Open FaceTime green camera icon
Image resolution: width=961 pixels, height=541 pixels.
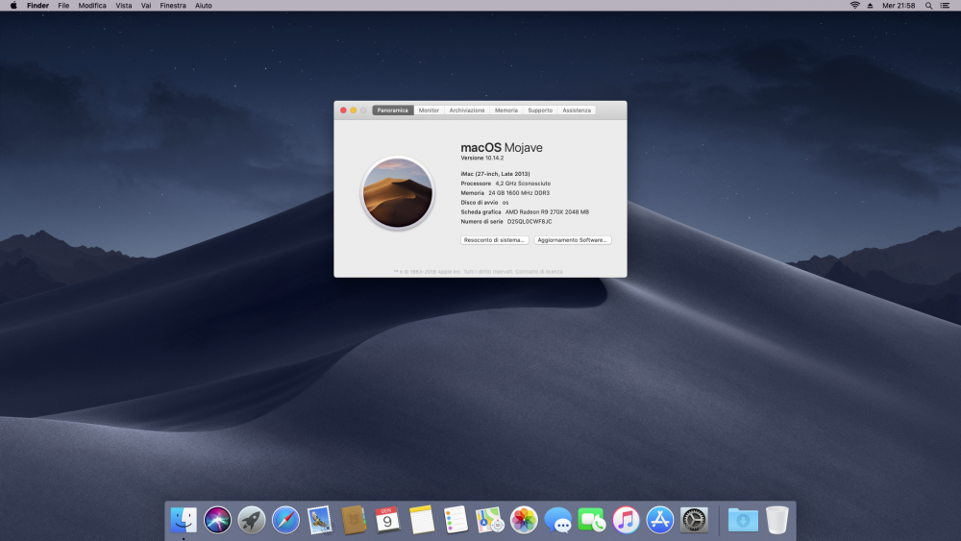point(592,520)
